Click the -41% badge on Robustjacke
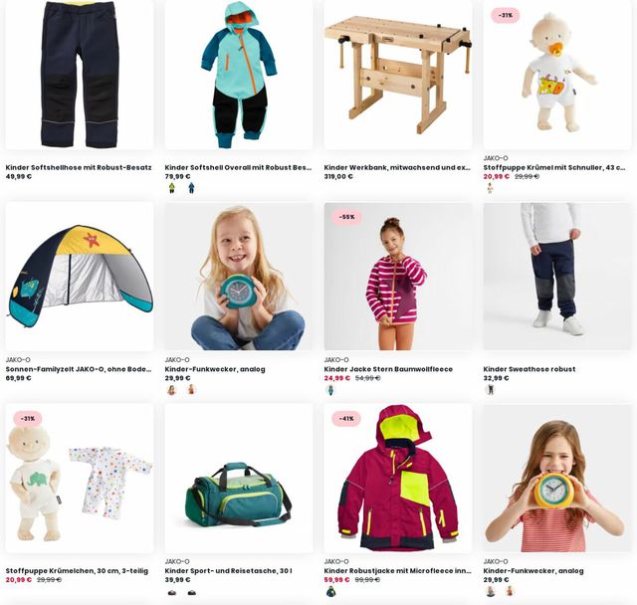The width and height of the screenshot is (637, 605). pyautogui.click(x=346, y=419)
